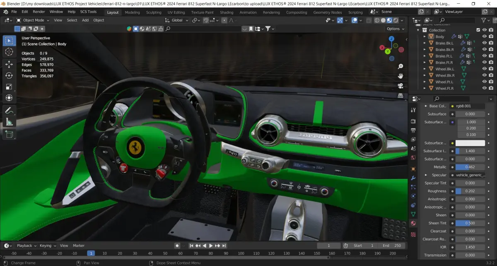Open the File menu
This screenshot has width=497, height=266.
[14, 12]
